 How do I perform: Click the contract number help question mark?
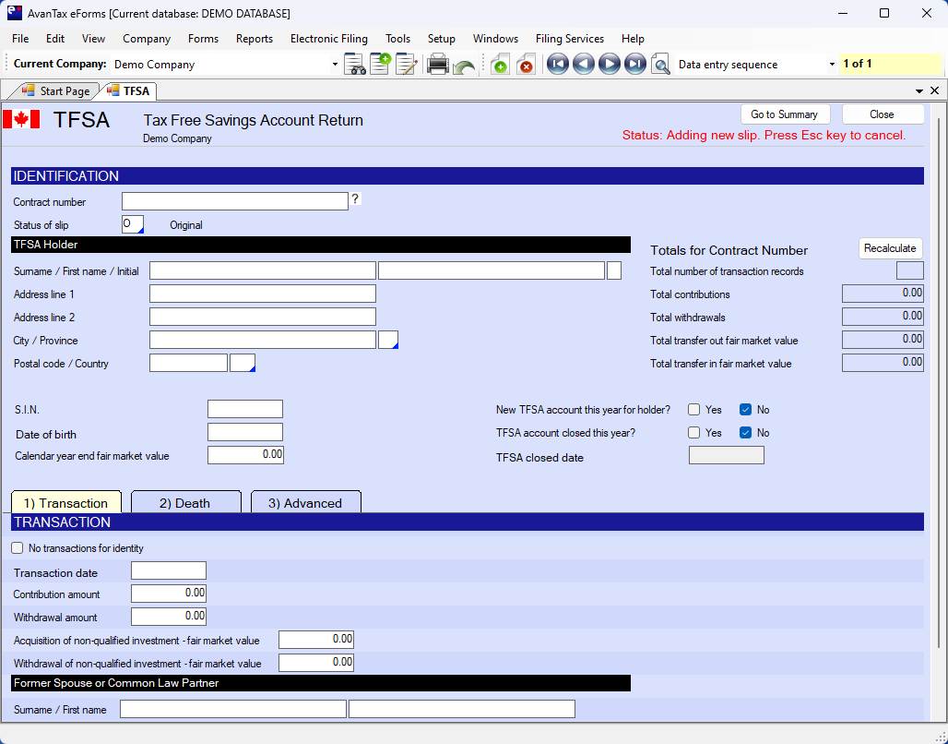[x=355, y=199]
